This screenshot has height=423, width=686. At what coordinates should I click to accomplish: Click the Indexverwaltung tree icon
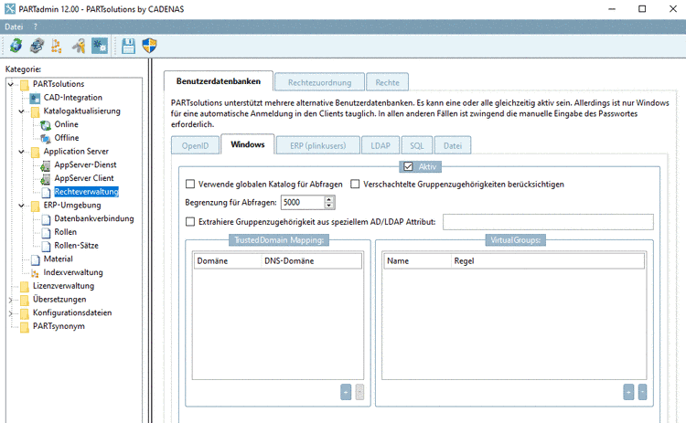click(x=35, y=273)
